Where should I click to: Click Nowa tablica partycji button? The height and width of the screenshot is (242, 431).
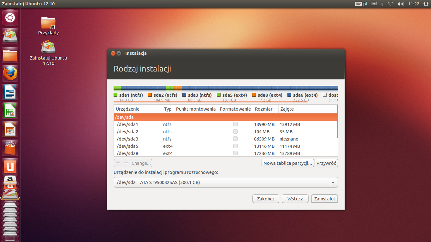[x=287, y=163]
